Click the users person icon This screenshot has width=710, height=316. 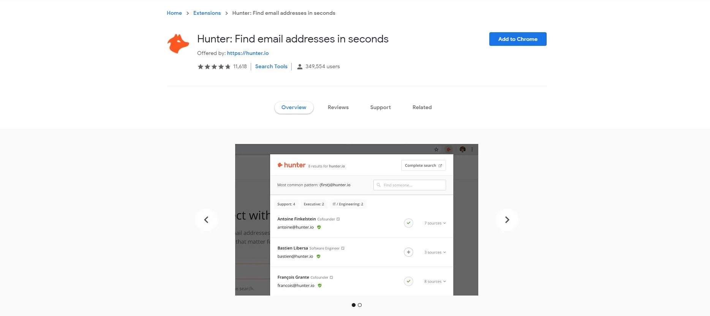300,67
